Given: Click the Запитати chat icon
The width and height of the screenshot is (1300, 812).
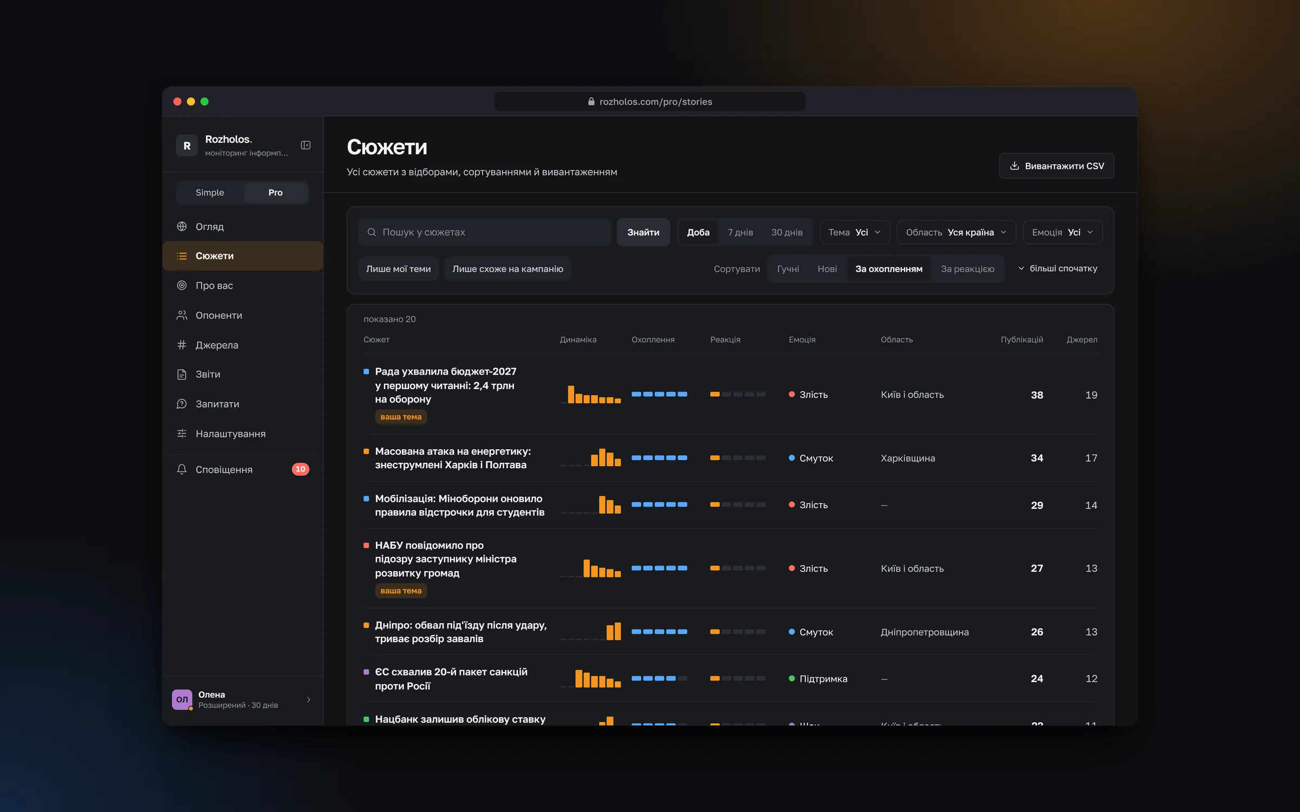Looking at the screenshot, I should 182,404.
